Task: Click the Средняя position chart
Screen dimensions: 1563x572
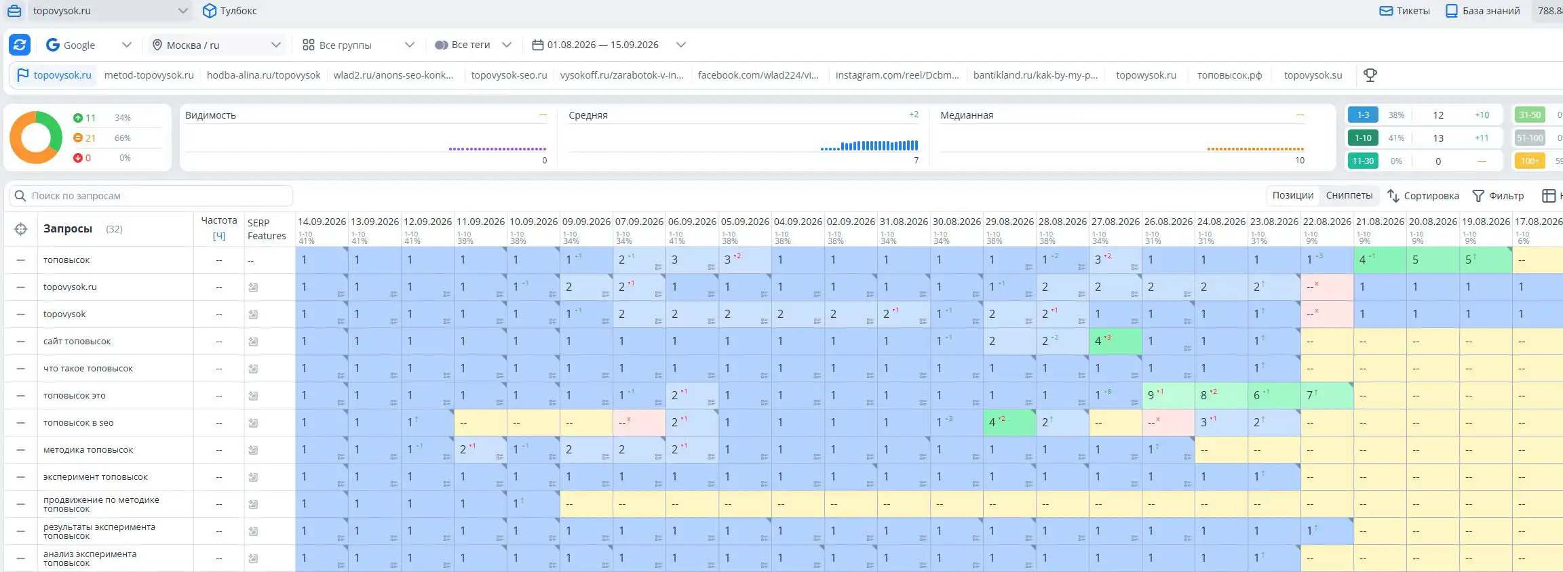Action: tap(744, 138)
